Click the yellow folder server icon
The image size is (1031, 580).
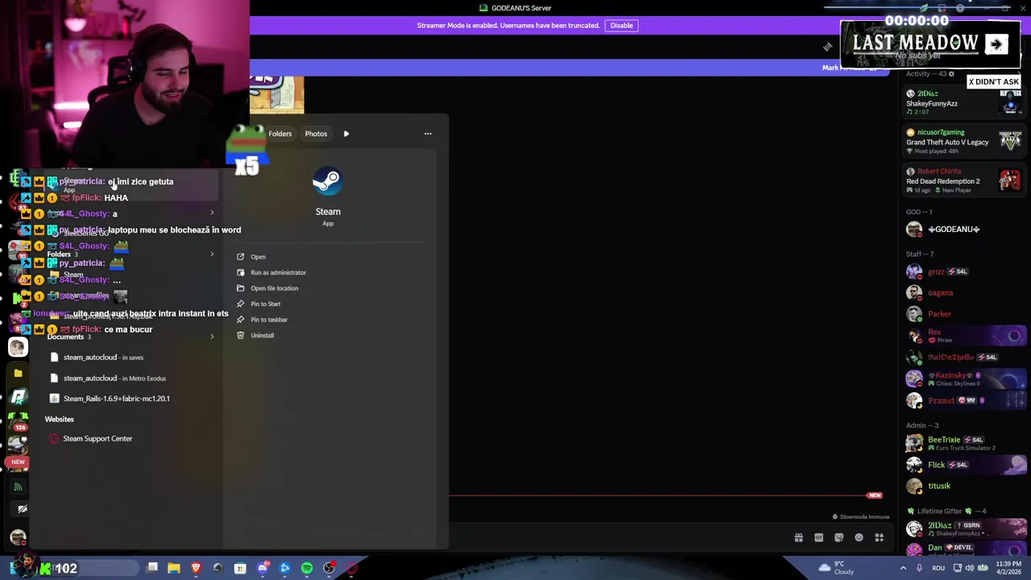coord(18,374)
